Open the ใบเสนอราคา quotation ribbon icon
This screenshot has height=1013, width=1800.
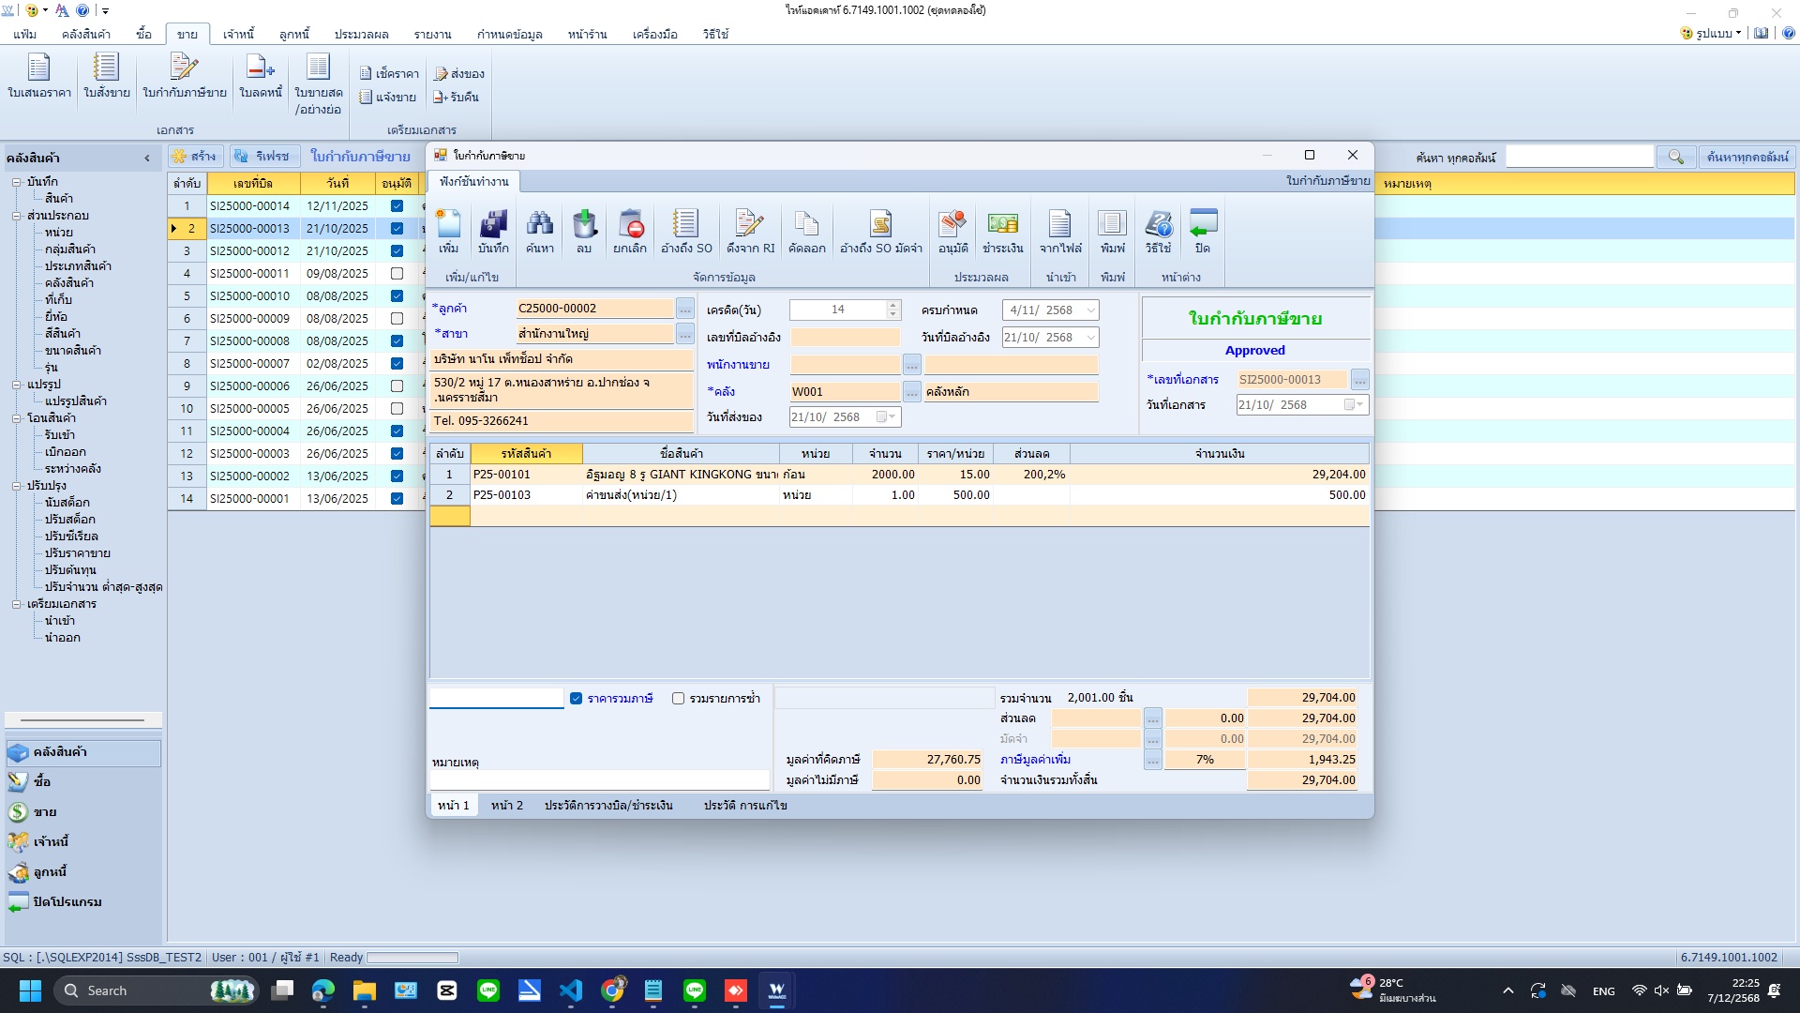pyautogui.click(x=38, y=75)
